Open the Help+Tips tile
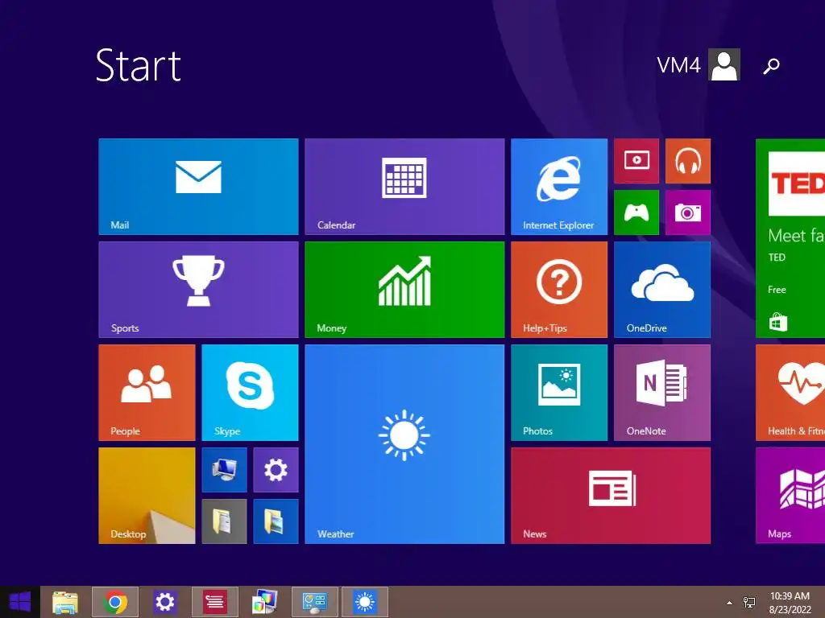 pos(559,290)
